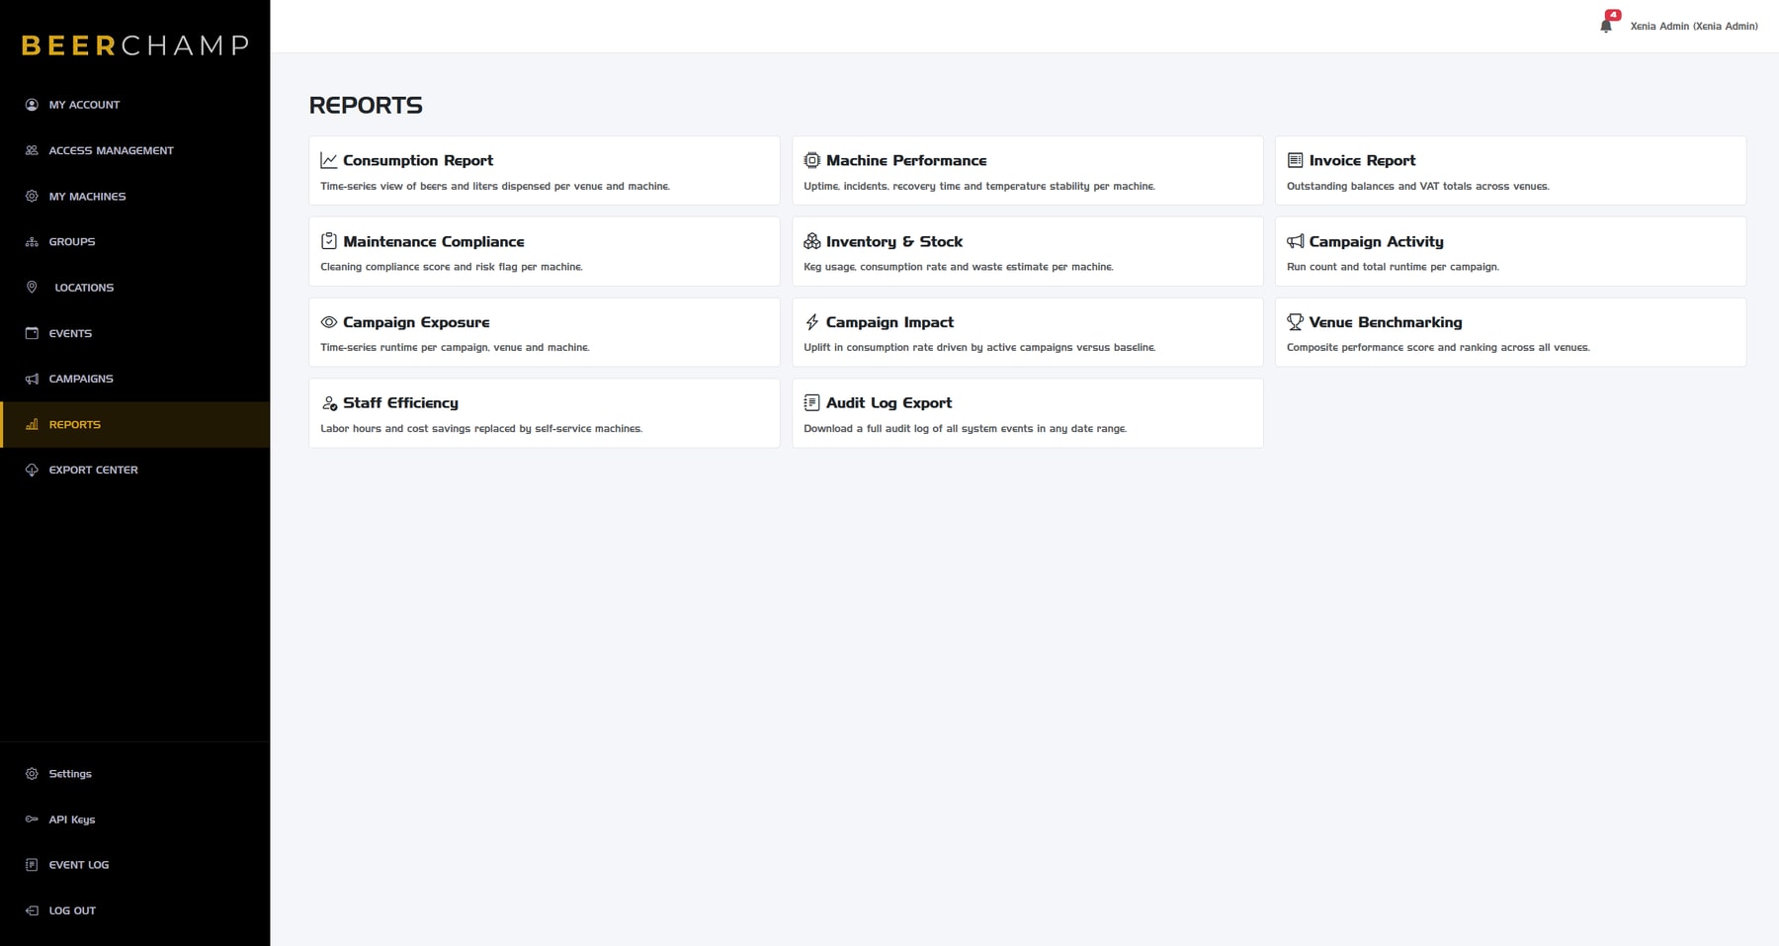This screenshot has height=946, width=1779.
Task: Click the Inventory & Stock boxes icon
Action: [812, 241]
